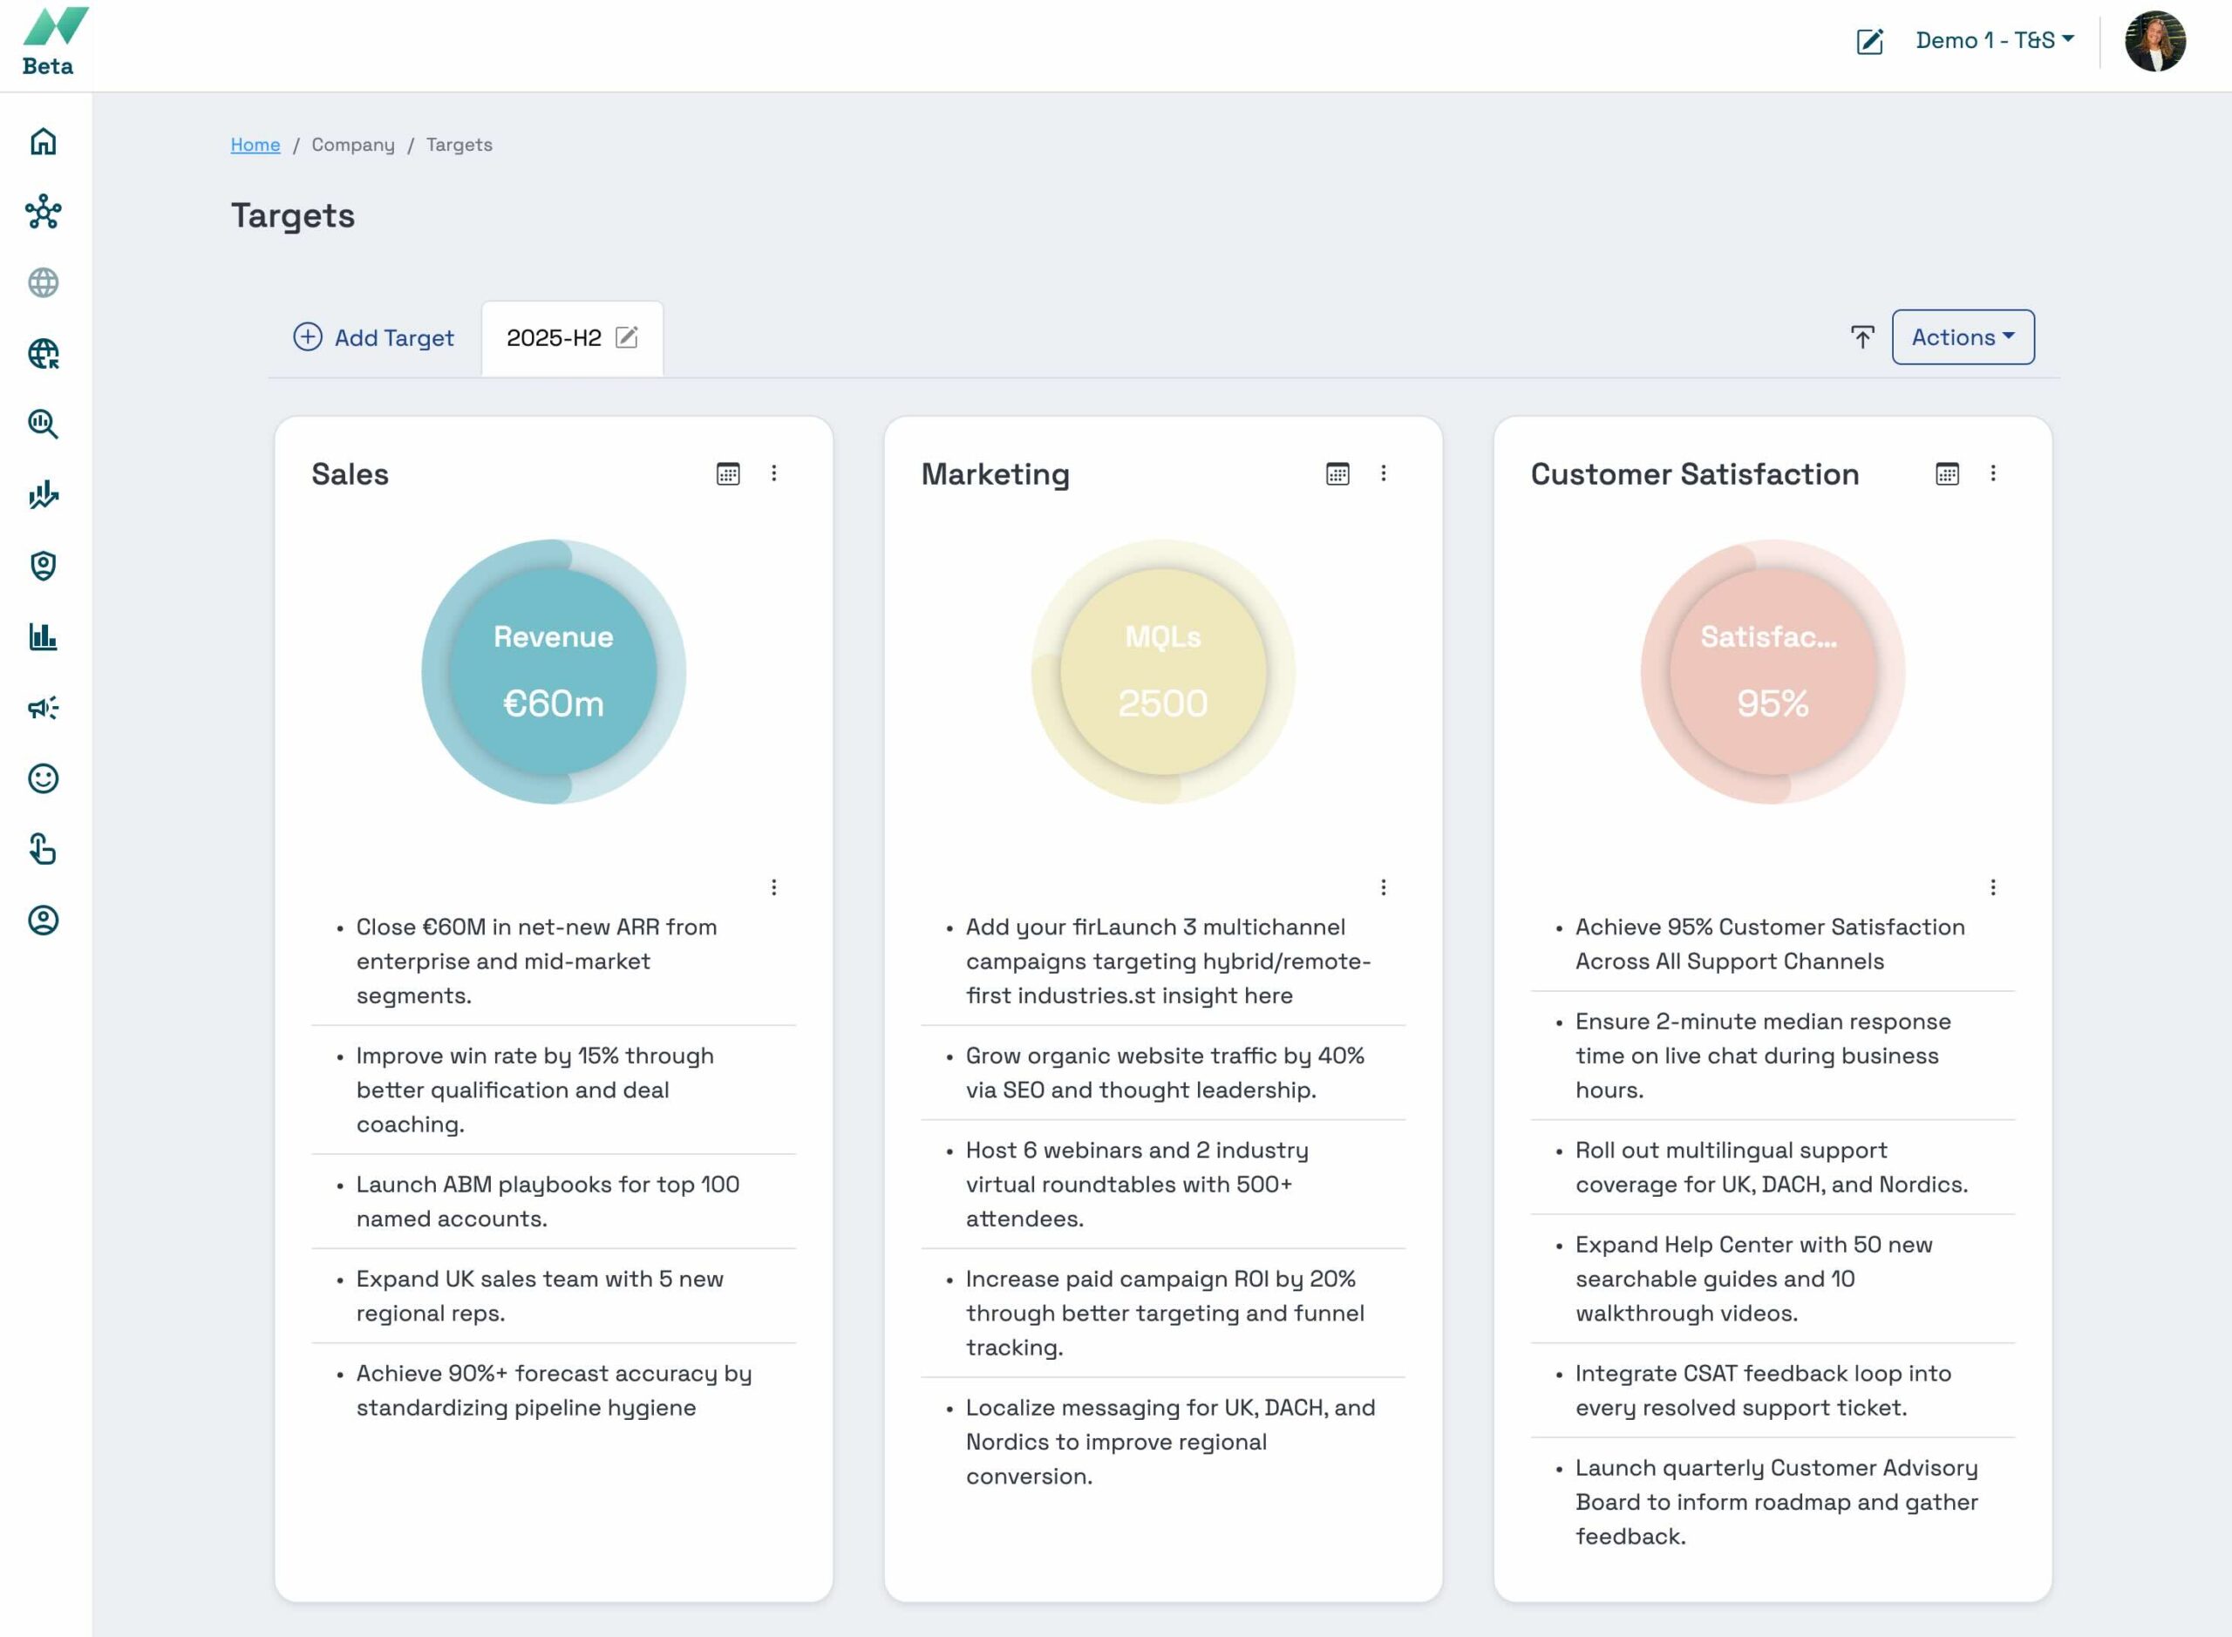Click the shield user sidebar icon

pos(43,566)
